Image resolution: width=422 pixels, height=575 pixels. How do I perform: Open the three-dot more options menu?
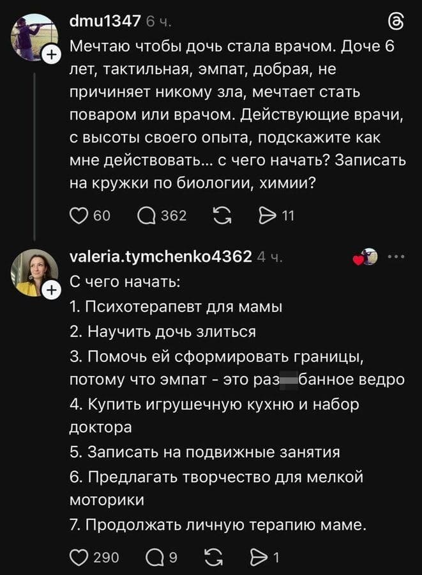coord(397,256)
